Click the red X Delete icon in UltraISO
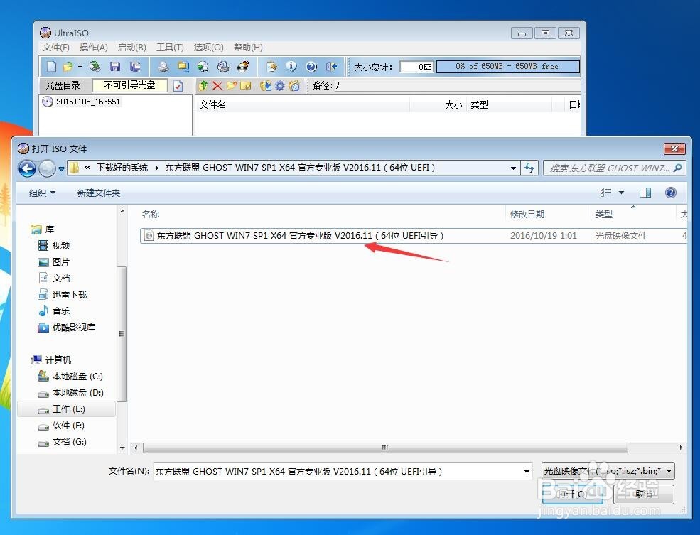 217,86
